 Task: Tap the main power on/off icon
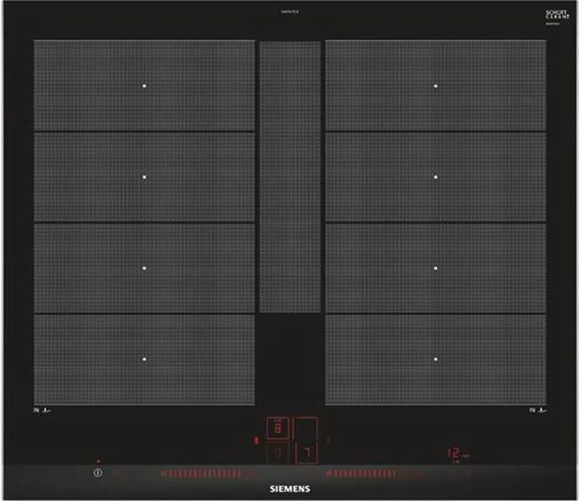98,473
